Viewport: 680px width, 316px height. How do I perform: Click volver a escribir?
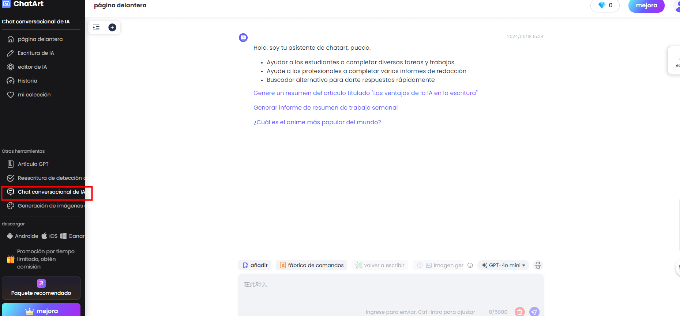(380, 265)
